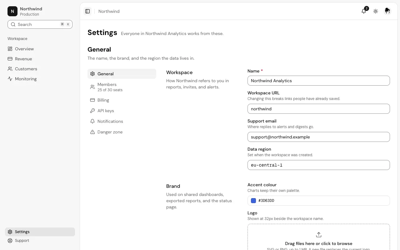Go to the Danger zone tab
The width and height of the screenshot is (400, 250).
pos(122,132)
